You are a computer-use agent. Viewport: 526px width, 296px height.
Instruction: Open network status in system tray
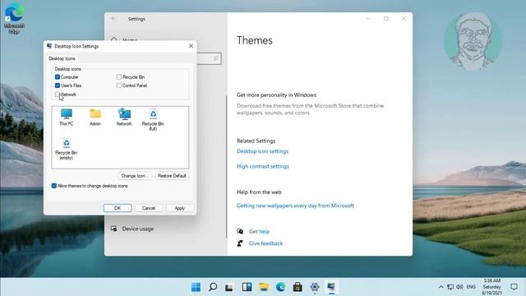pos(450,287)
